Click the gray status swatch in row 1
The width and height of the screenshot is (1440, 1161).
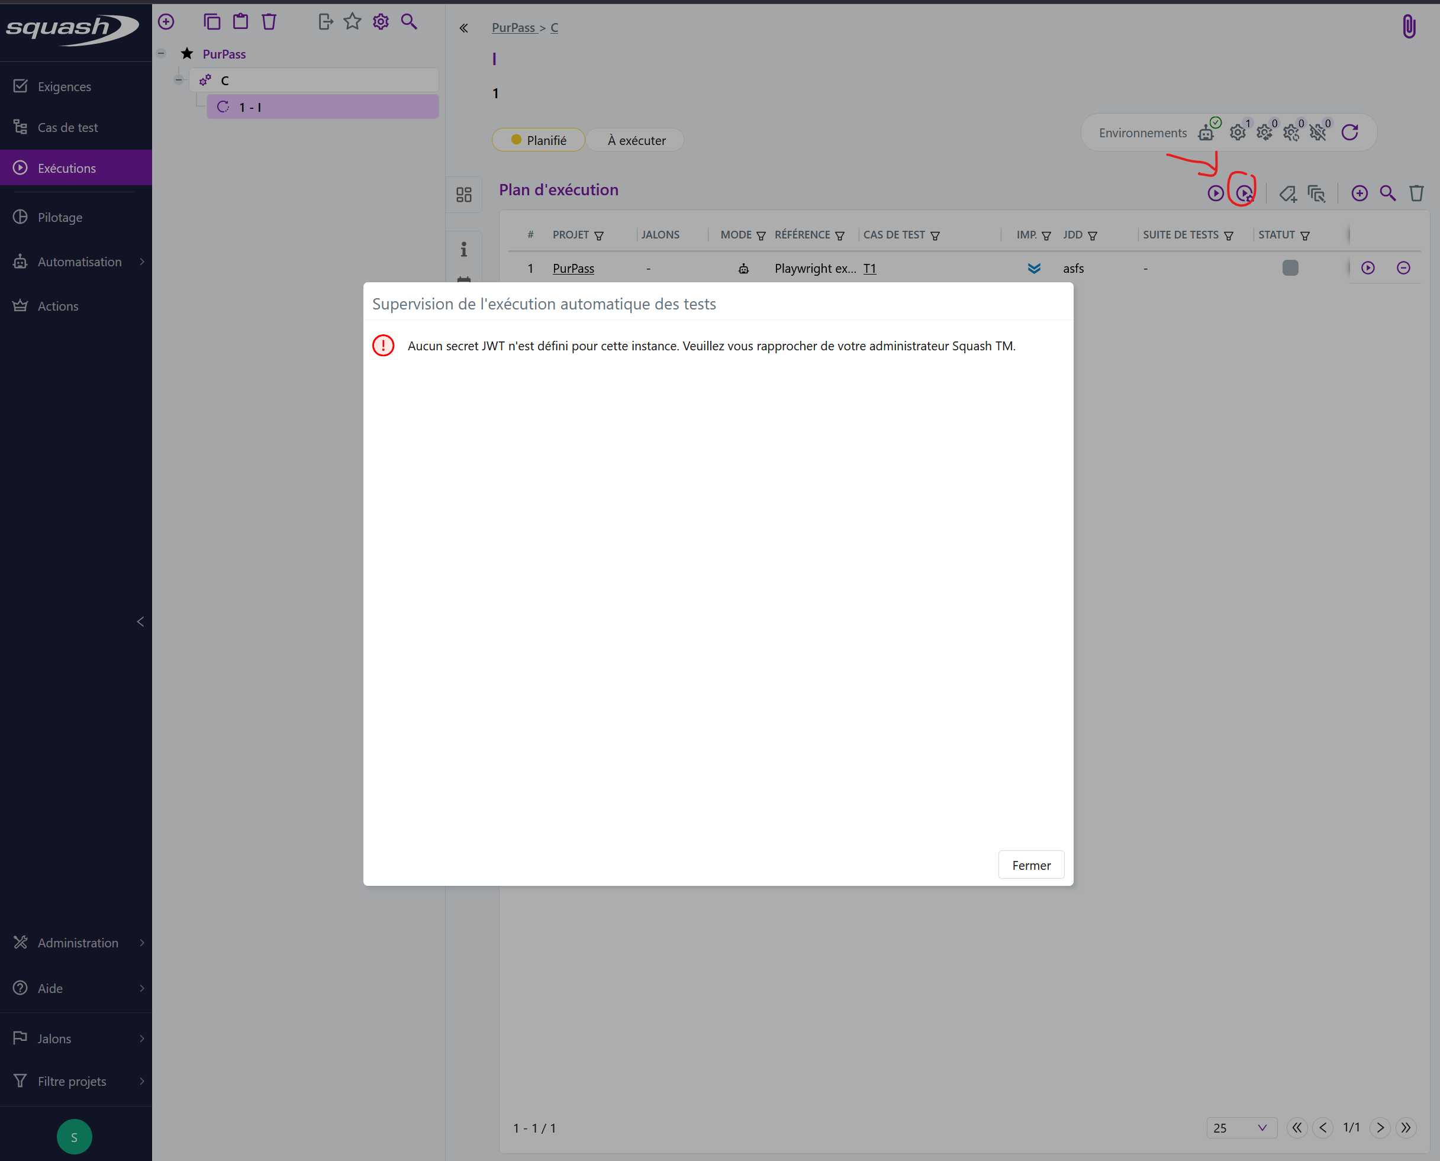[1290, 268]
